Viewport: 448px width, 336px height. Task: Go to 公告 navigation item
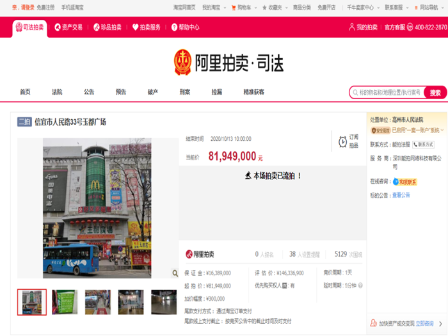point(89,92)
